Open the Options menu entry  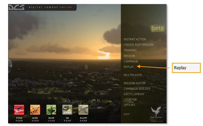click(x=129, y=105)
